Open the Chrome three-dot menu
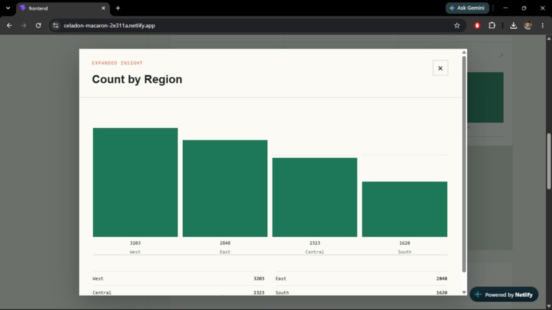Screen dimensions: 552x310 (x=542, y=25)
